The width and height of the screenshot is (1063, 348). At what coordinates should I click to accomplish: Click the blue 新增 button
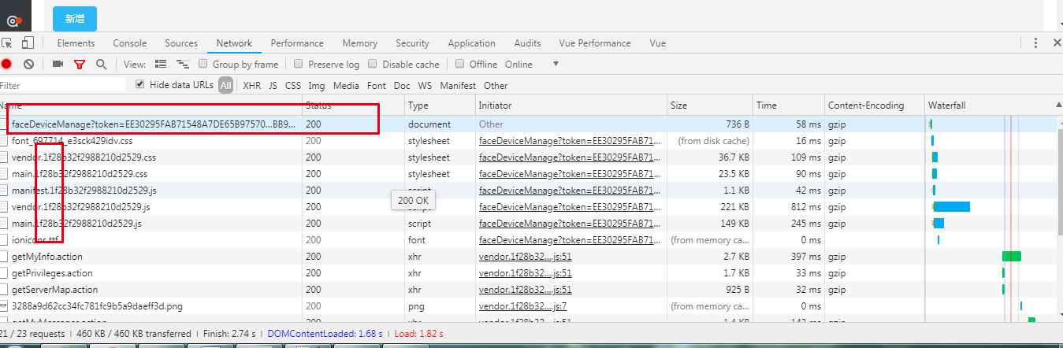coord(75,17)
